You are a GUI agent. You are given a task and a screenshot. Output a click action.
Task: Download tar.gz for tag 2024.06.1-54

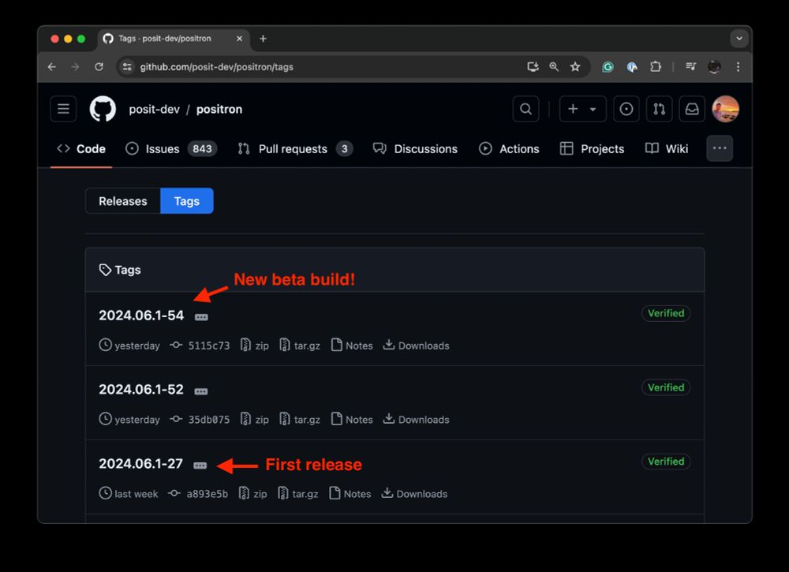(x=300, y=346)
